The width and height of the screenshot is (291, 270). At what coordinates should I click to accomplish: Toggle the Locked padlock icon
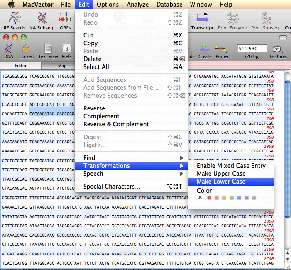point(26,49)
